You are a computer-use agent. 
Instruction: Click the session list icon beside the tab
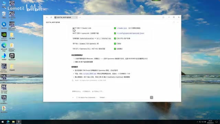coord(51,17)
